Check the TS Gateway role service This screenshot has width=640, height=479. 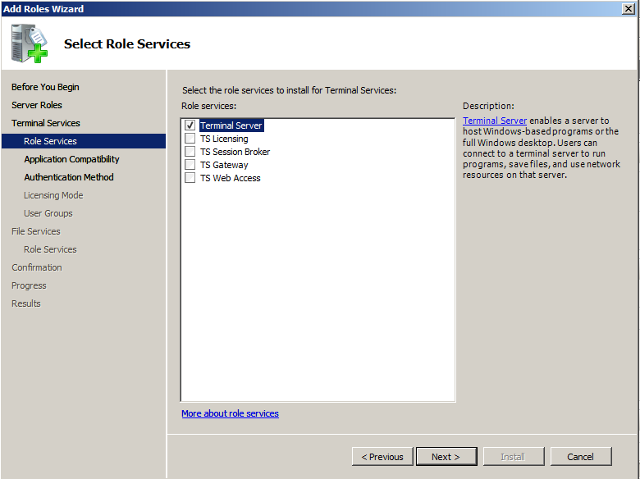click(x=190, y=164)
